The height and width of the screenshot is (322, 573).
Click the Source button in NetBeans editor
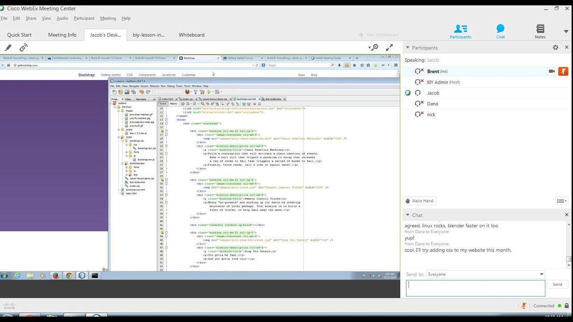coord(163,104)
